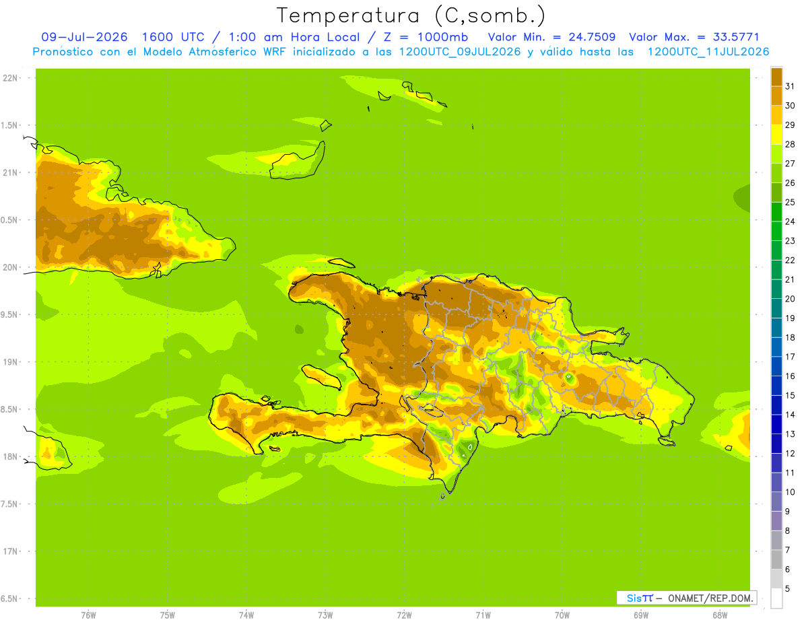Select legend swatch between 27 and 28

776,153
